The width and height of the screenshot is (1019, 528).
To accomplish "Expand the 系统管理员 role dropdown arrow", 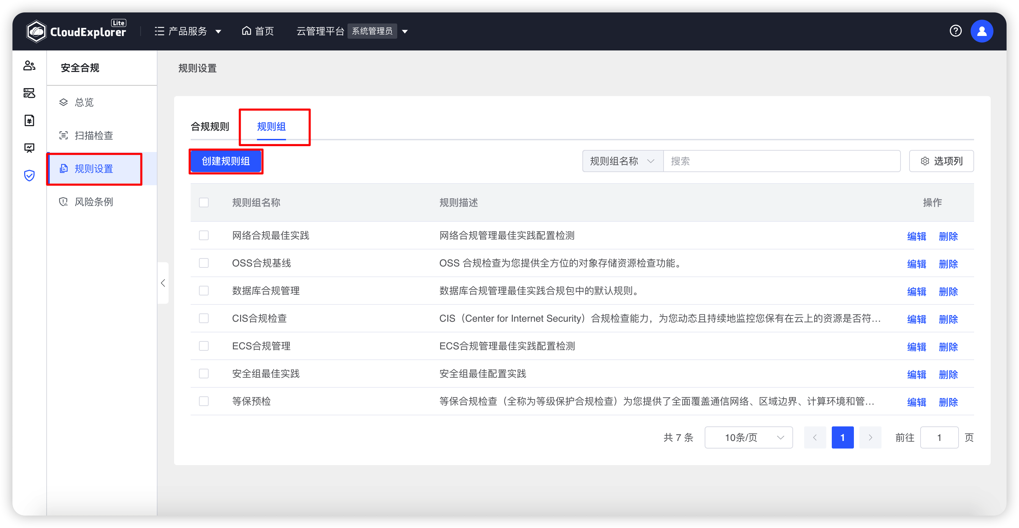I will tap(405, 31).
